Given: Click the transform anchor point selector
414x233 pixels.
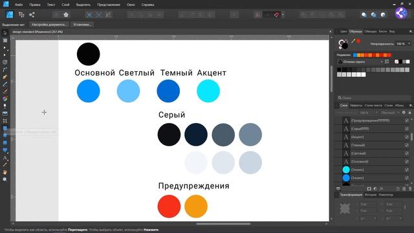Looking at the screenshot, I should (345, 208).
